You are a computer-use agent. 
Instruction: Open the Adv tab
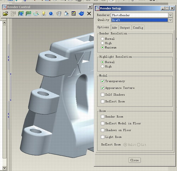tap(115, 28)
